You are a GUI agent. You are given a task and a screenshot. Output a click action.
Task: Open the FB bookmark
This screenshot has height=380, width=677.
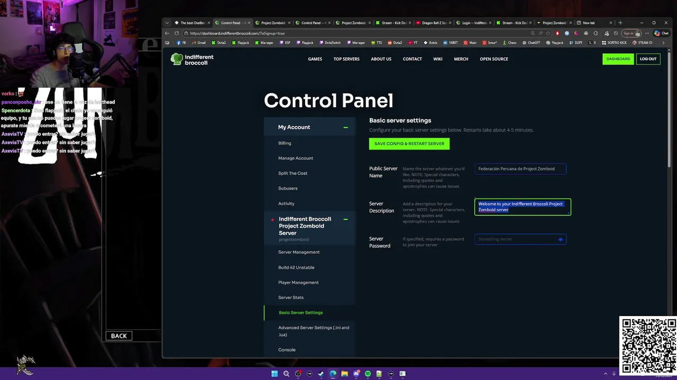(181, 43)
